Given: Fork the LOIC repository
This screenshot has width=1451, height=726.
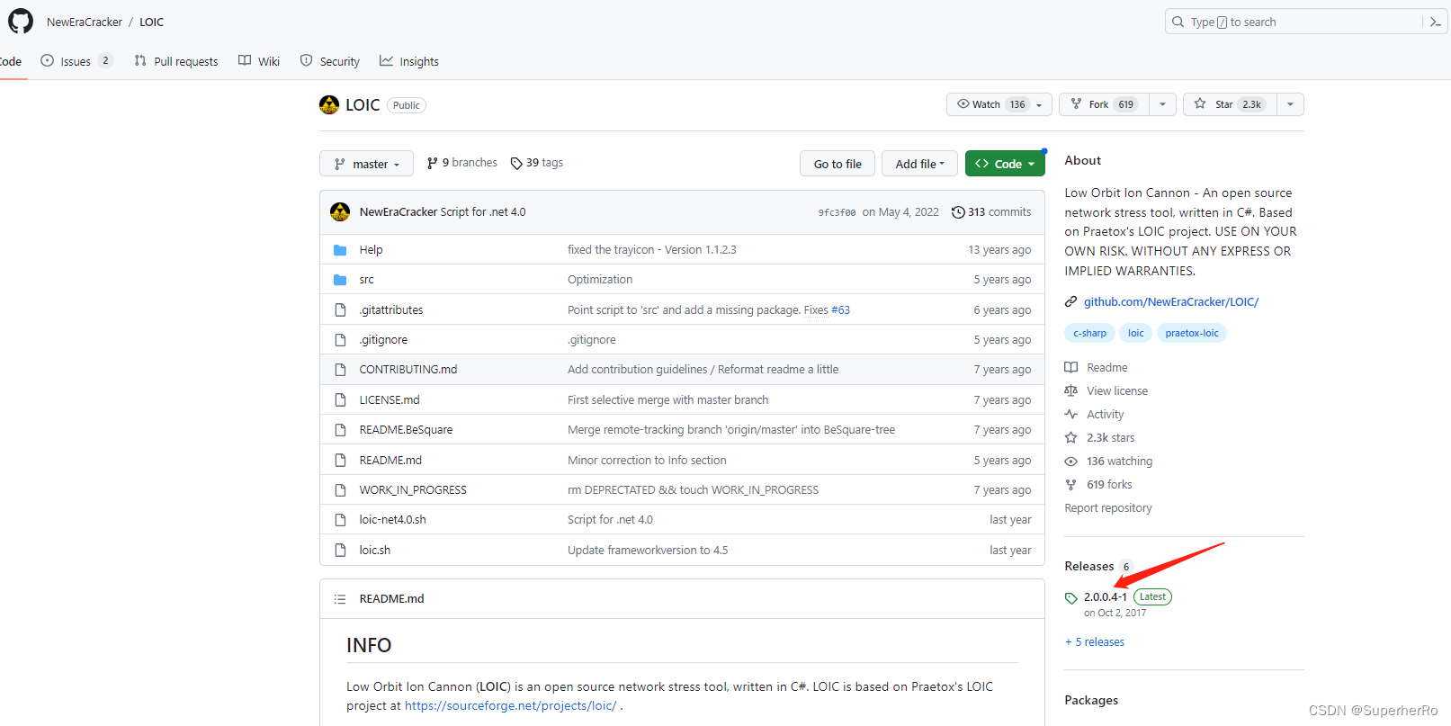Looking at the screenshot, I should [1104, 104].
